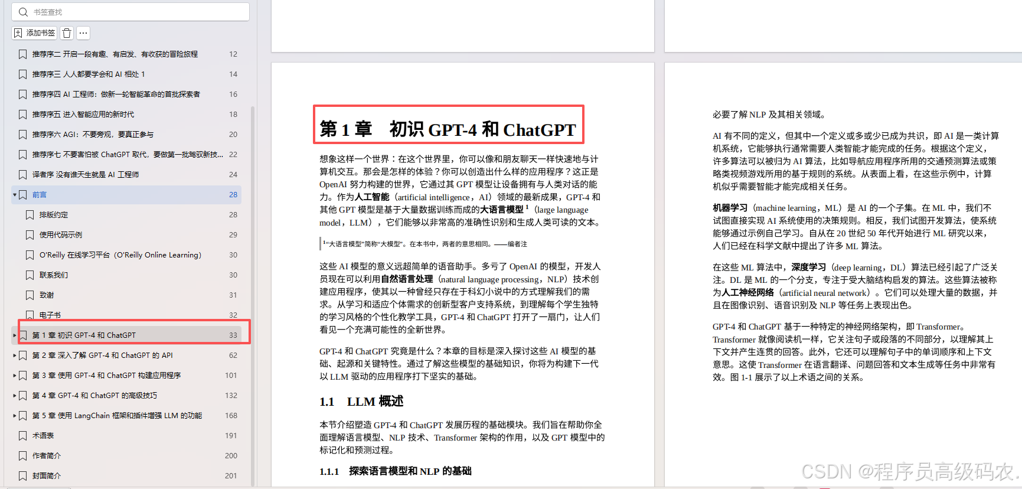The image size is (1022, 489).
Task: Click bookmark icon beside 前言
Action: (x=22, y=195)
